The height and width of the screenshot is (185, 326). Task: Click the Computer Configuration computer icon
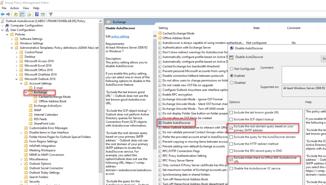(7, 25)
